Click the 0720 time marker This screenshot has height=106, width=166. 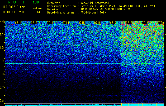click(161, 23)
